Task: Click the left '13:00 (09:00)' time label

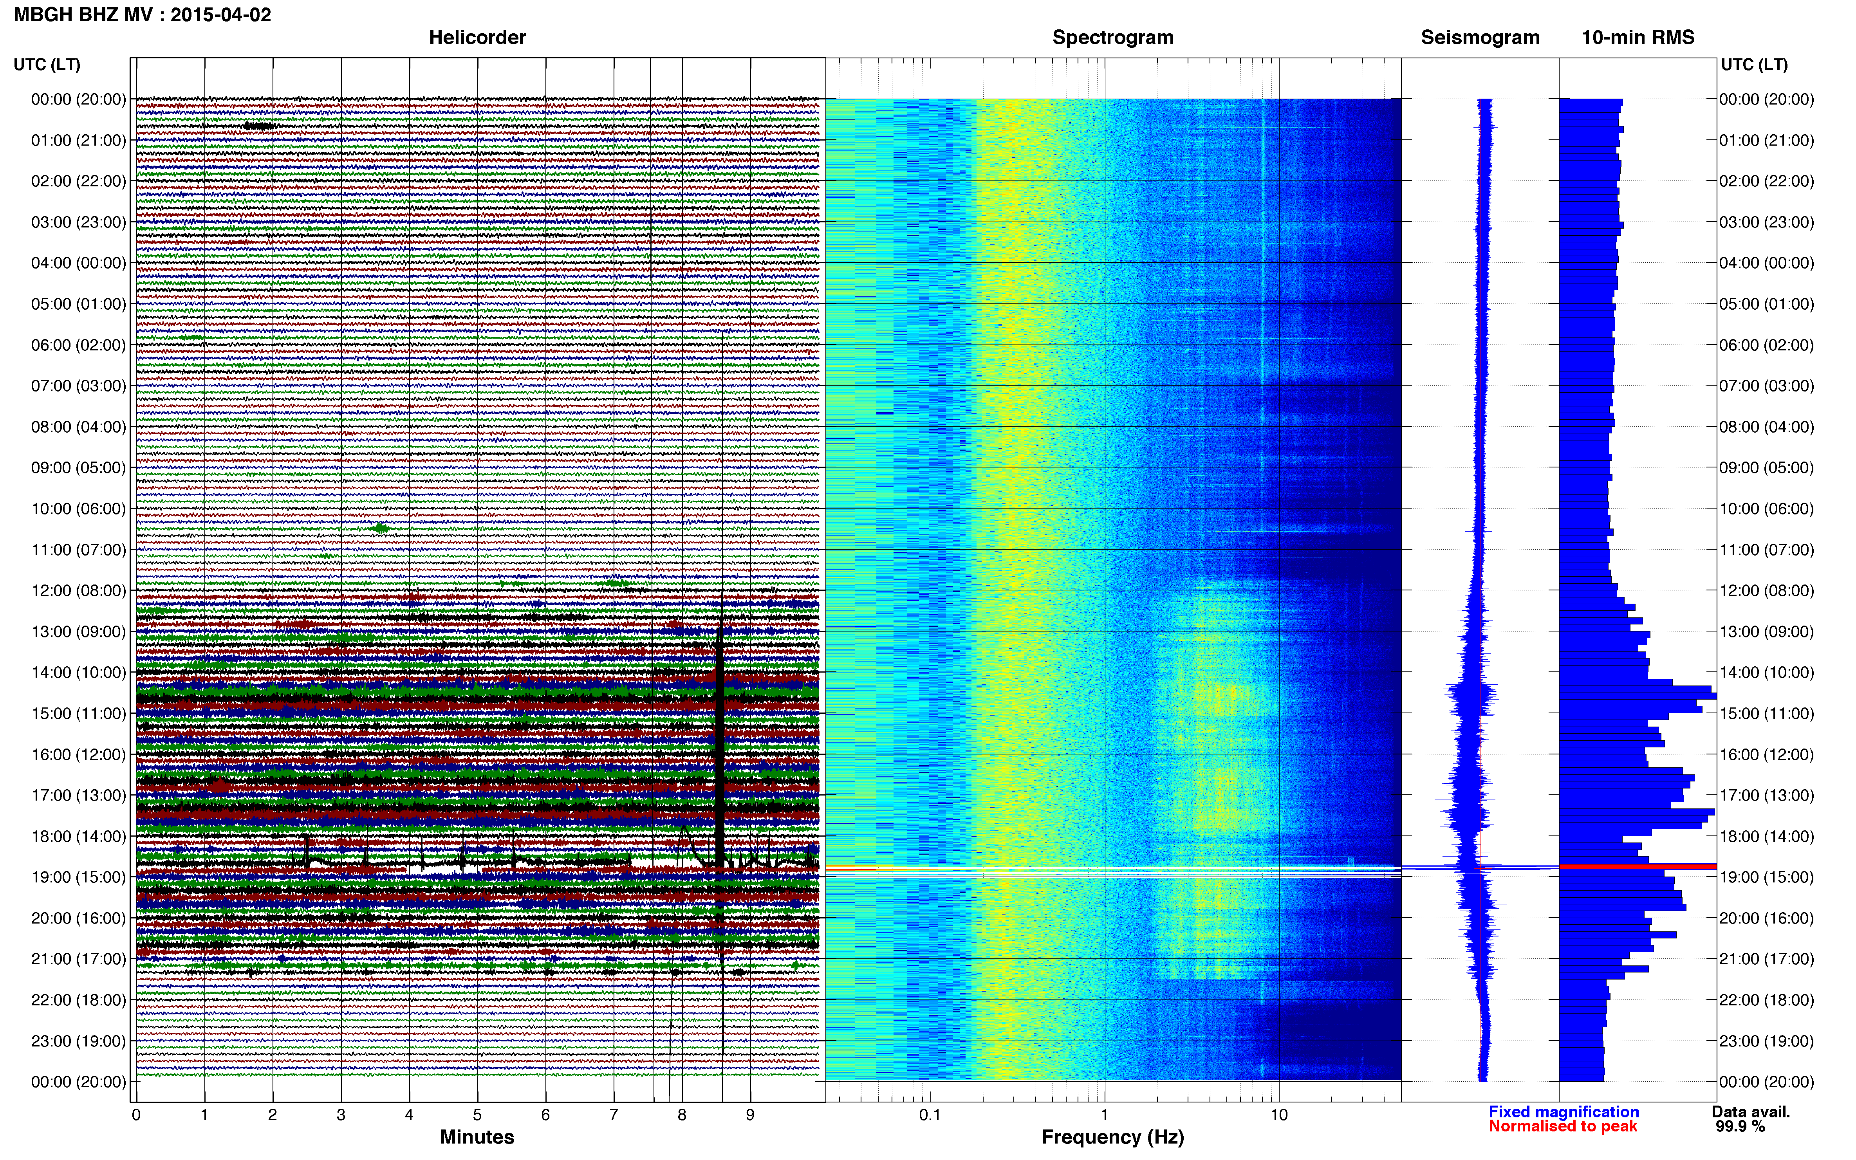Action: 78,631
